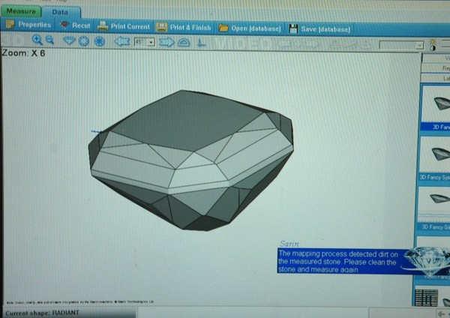Select the diamond side view icon
The image size is (450, 318).
coord(70,41)
